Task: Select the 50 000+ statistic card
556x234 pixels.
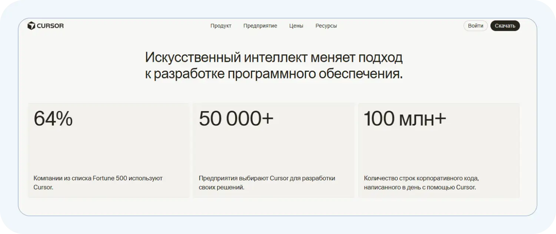Action: coord(274,150)
